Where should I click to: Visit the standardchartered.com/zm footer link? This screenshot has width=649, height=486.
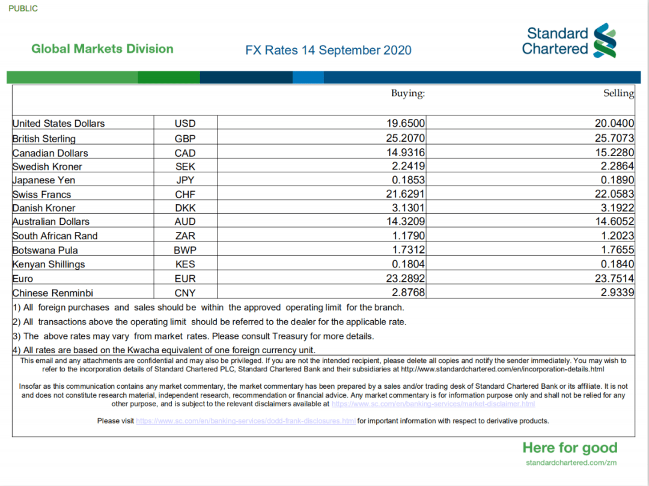(x=571, y=463)
